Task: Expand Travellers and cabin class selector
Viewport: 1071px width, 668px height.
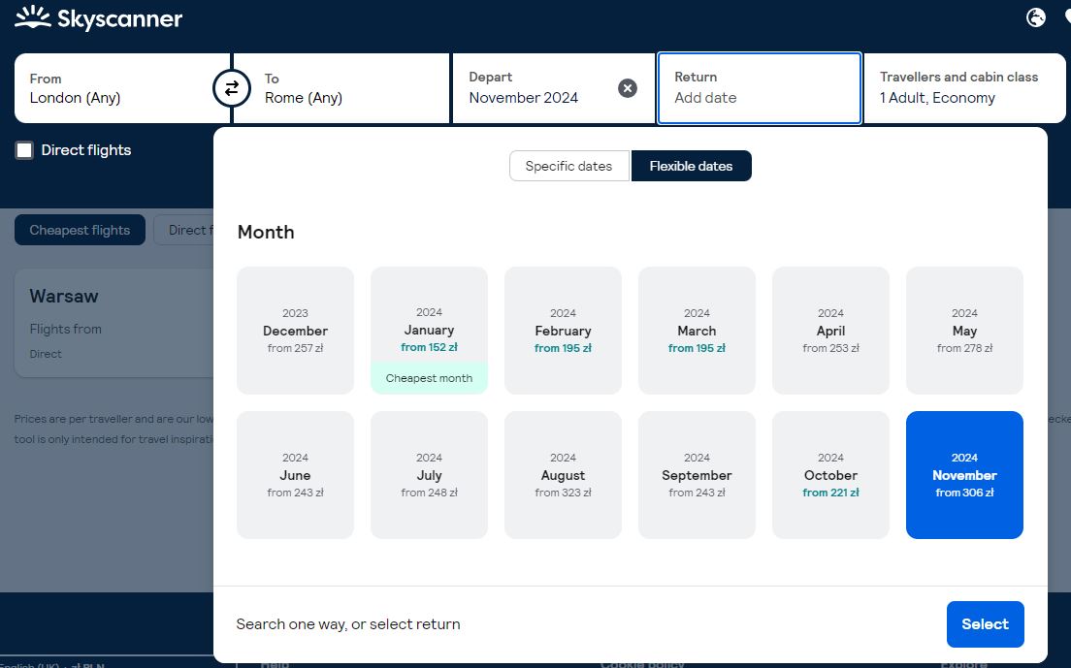Action: (964, 88)
